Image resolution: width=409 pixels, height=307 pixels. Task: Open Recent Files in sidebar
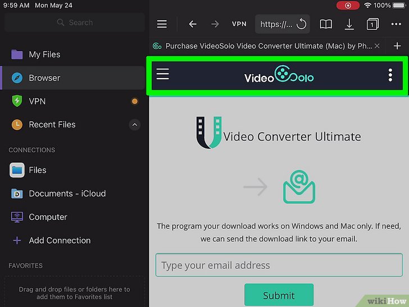tap(52, 124)
